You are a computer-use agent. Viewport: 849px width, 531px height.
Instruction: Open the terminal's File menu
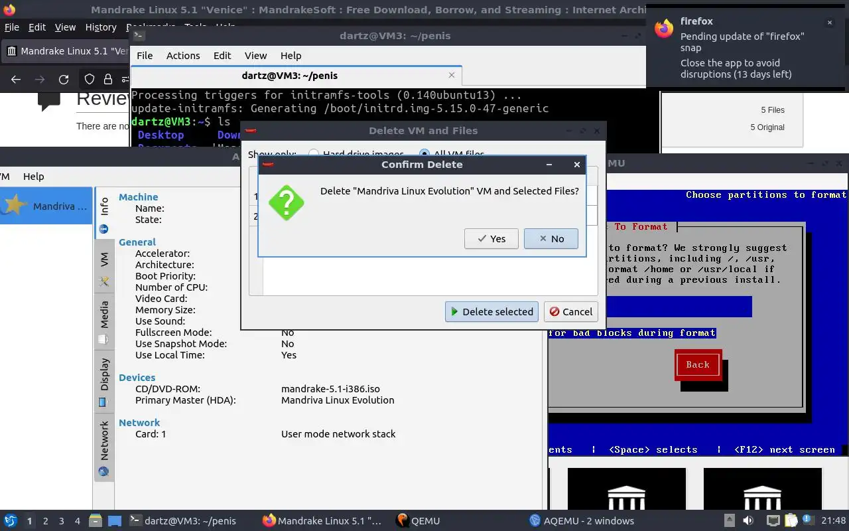[145, 56]
